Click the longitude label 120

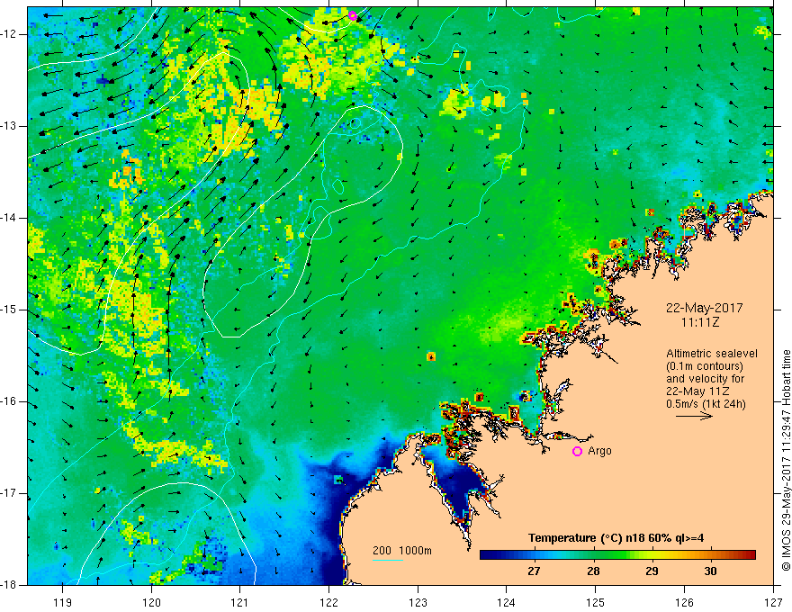[151, 602]
